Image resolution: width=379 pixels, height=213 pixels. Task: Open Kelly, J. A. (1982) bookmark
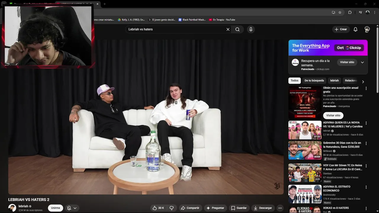click(131, 20)
